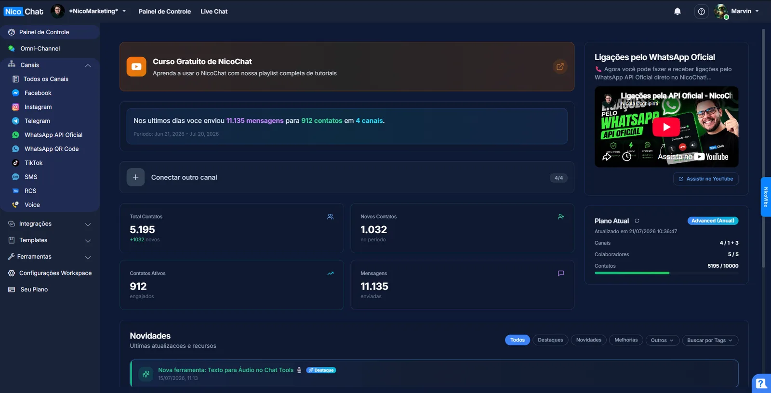Image resolution: width=771 pixels, height=393 pixels.
Task: Refresh the Plano Atual info
Action: (x=637, y=221)
